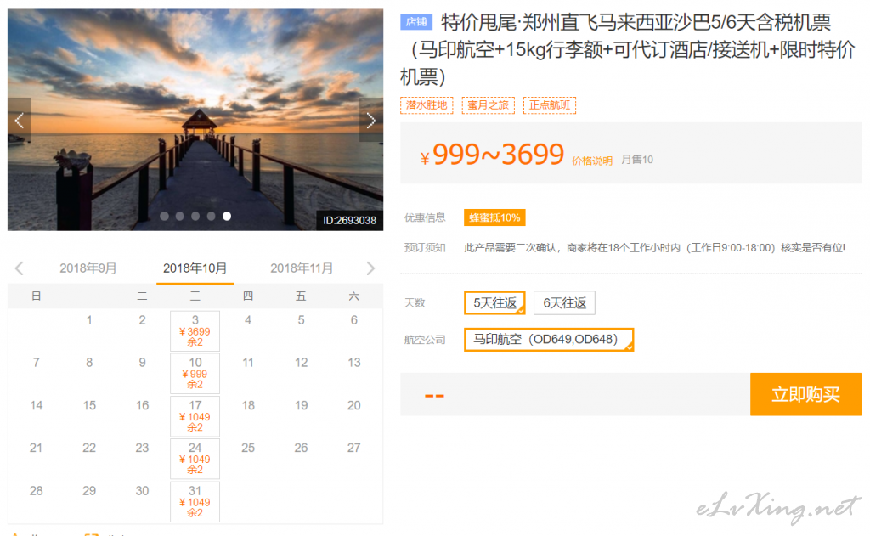Click calendar date 30
The height and width of the screenshot is (536, 870).
point(142,491)
